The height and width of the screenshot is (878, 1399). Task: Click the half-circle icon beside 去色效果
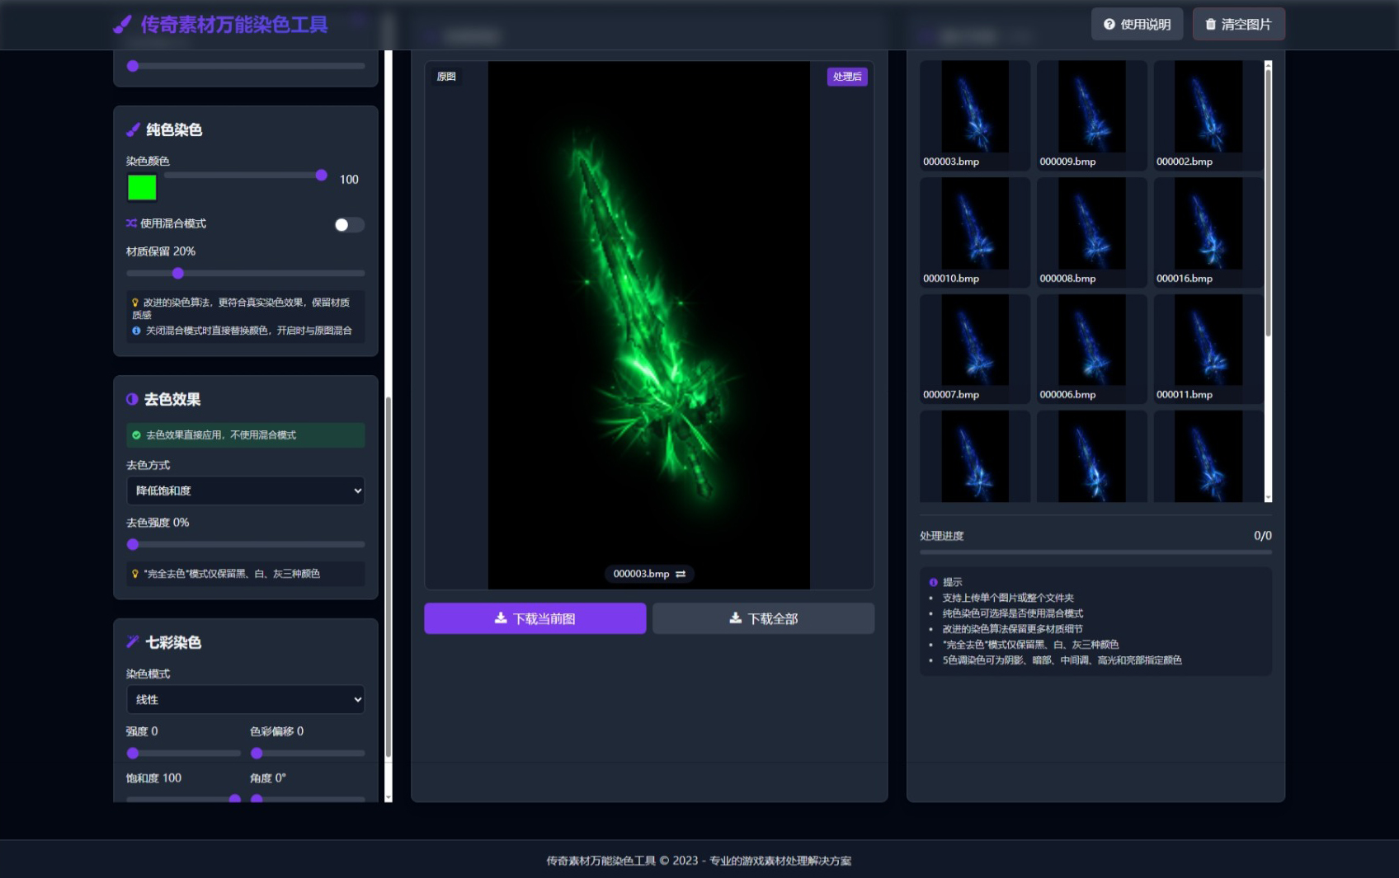132,399
